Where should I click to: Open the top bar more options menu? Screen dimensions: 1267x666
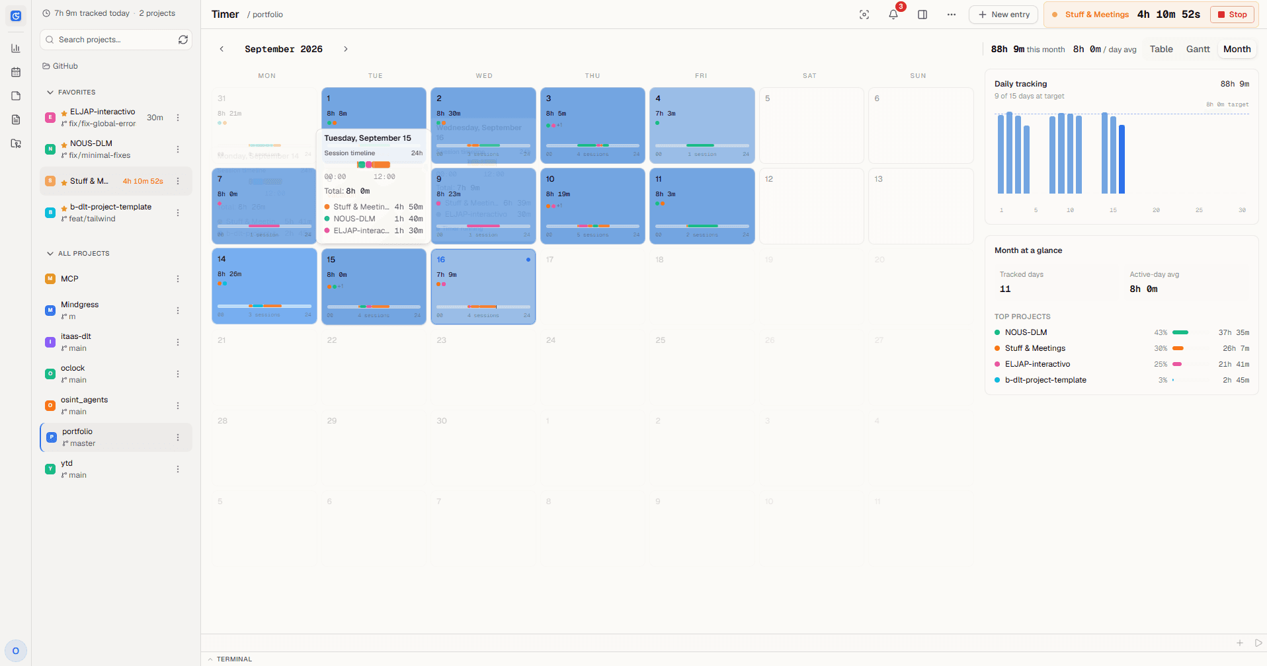point(952,15)
